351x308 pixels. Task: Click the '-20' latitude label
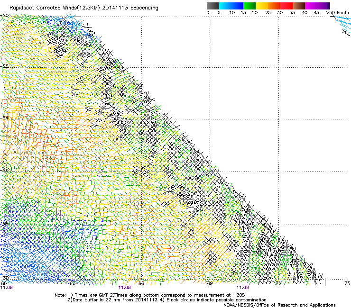click(5, 16)
